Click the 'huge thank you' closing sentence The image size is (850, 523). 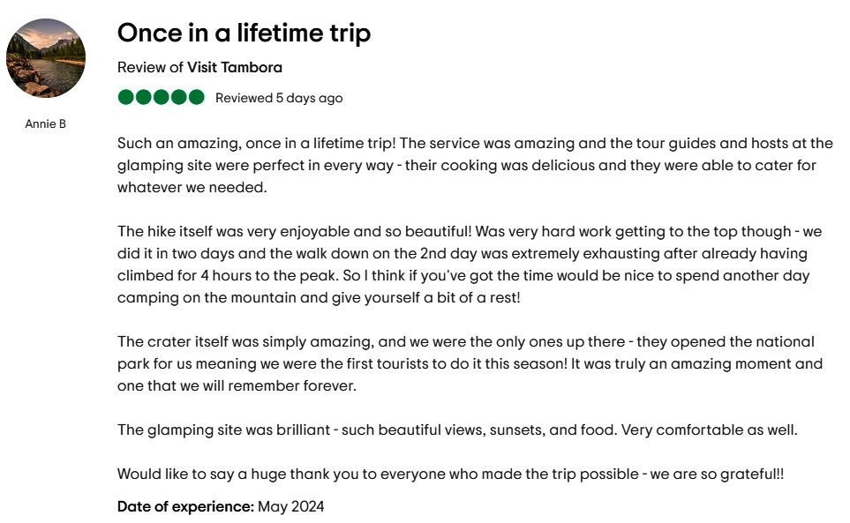[450, 474]
